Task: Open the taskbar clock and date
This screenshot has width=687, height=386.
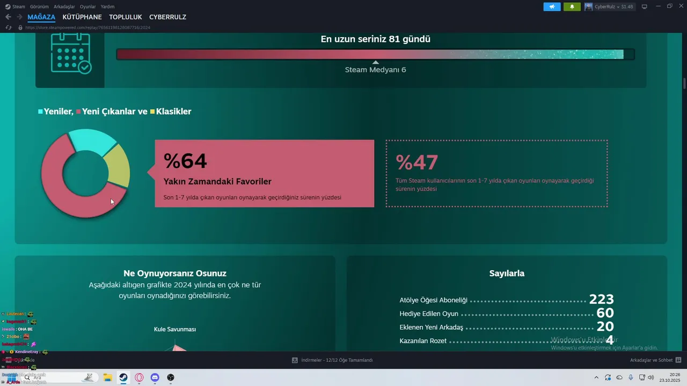Action: [670, 377]
